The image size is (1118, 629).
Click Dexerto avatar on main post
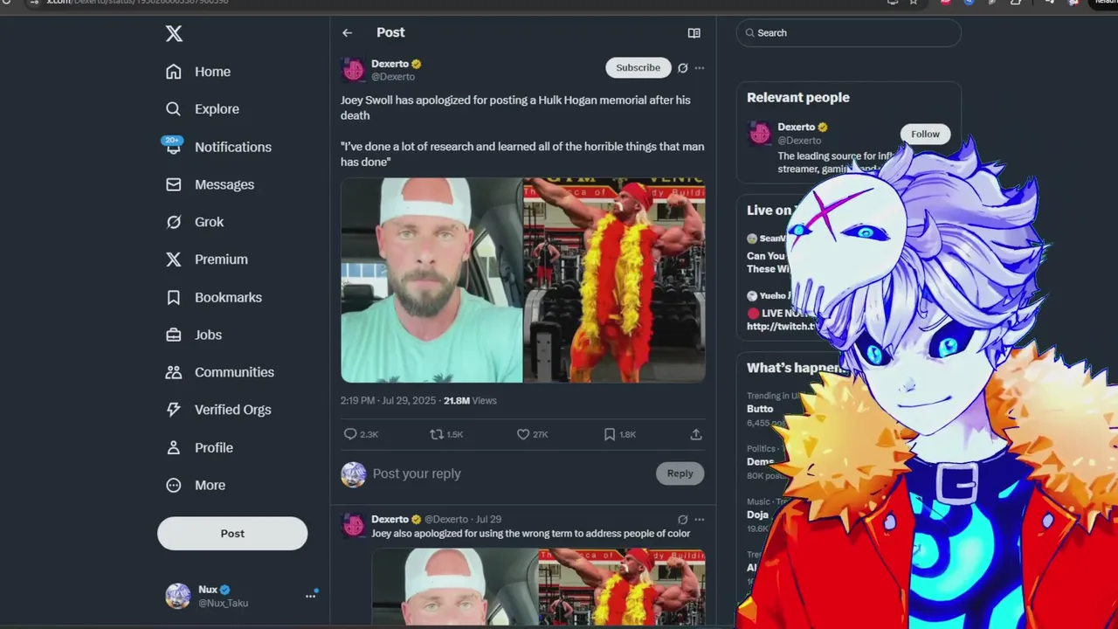(354, 70)
